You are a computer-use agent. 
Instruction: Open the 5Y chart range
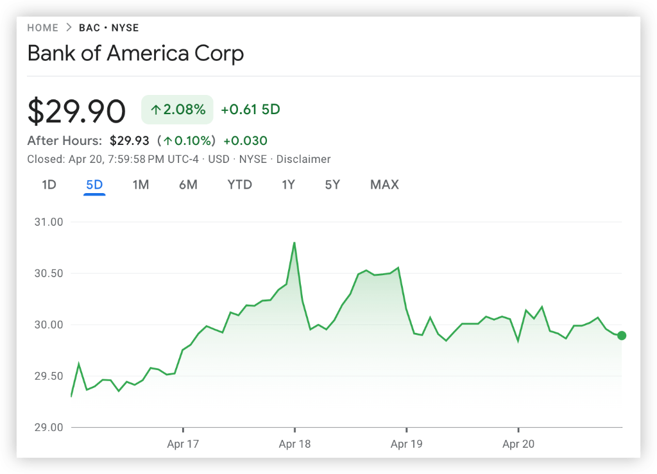tap(332, 185)
